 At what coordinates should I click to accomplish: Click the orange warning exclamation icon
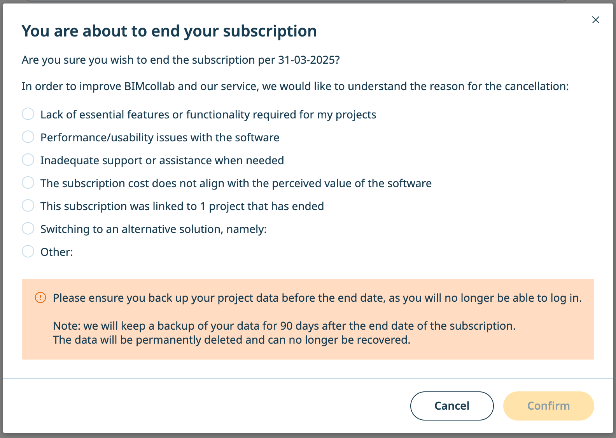coord(40,297)
